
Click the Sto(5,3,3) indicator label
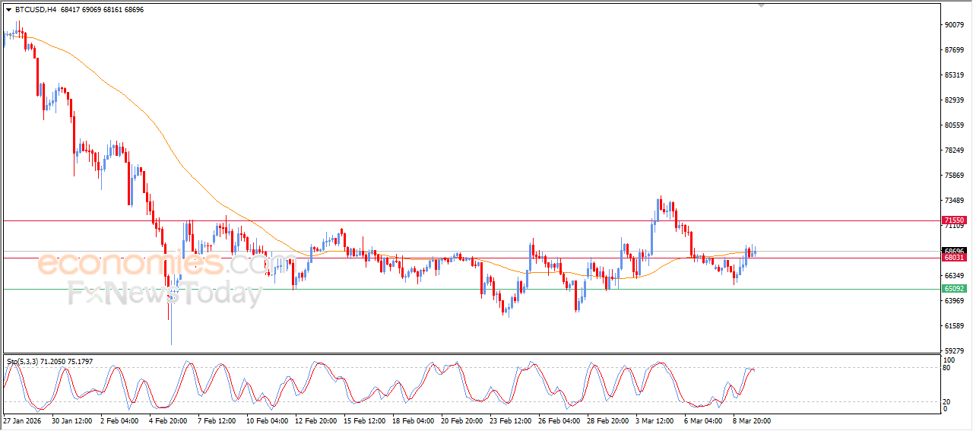22,362
